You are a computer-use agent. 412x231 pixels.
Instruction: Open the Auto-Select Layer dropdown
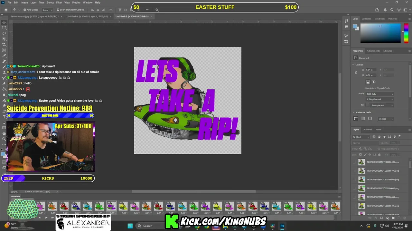(x=48, y=10)
